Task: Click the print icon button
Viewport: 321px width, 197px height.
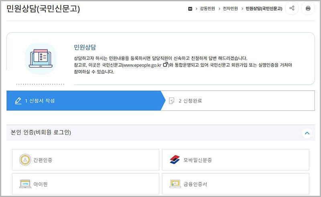Action: 308,8
